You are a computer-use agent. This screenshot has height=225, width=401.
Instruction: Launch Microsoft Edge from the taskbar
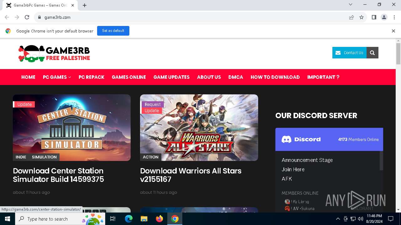pos(128,219)
